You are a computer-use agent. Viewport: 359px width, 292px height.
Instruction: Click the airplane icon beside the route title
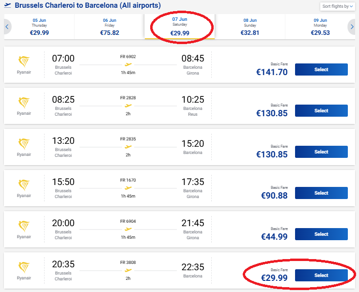click(7, 5)
